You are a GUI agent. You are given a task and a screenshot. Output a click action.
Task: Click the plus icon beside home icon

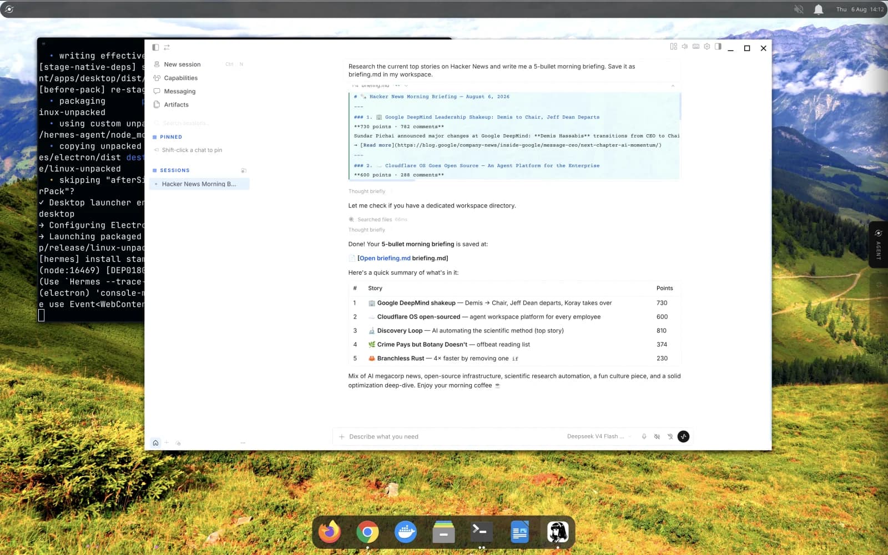[x=167, y=443]
